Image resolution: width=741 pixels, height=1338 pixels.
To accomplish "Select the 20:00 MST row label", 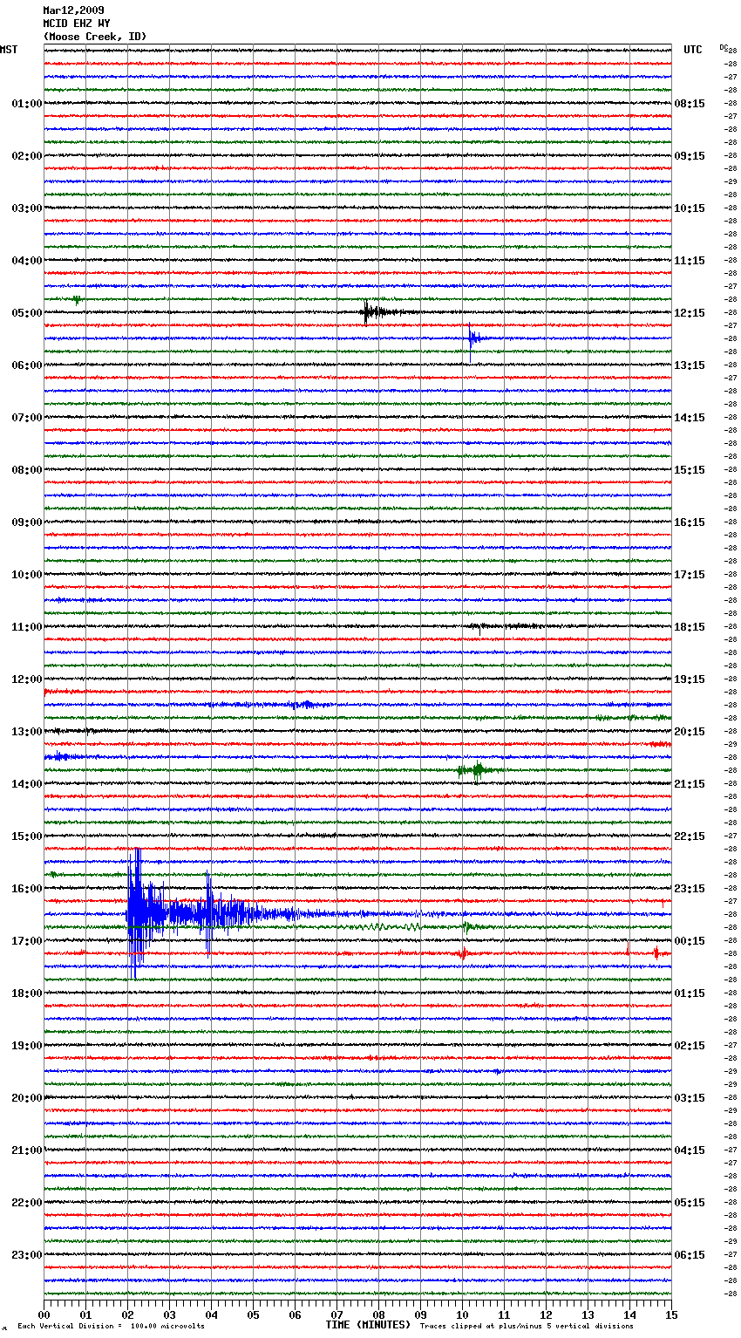I will coord(27,1098).
